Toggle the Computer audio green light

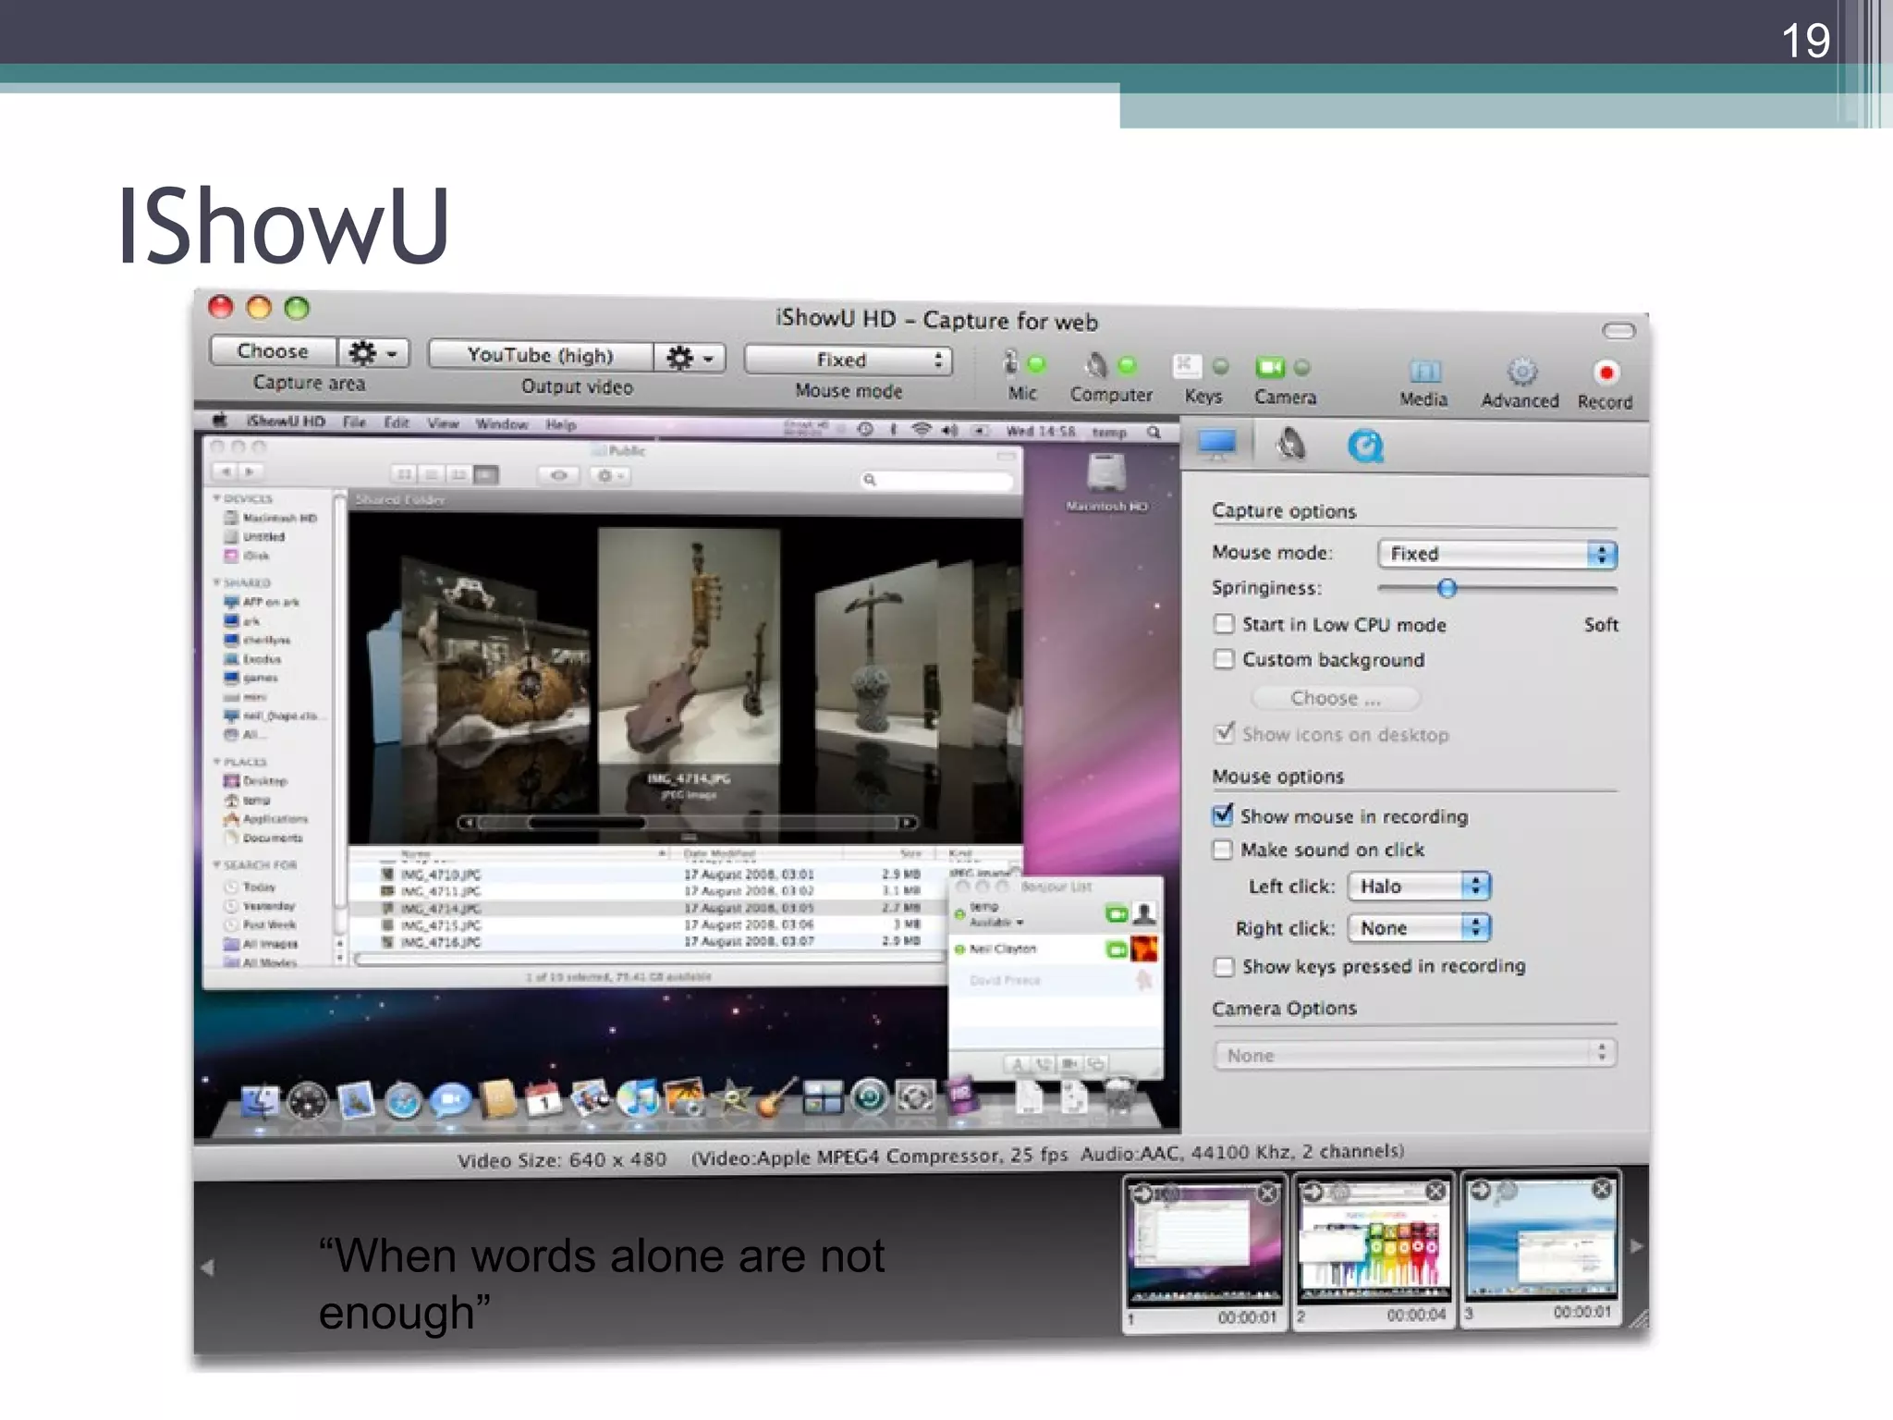tap(1127, 365)
